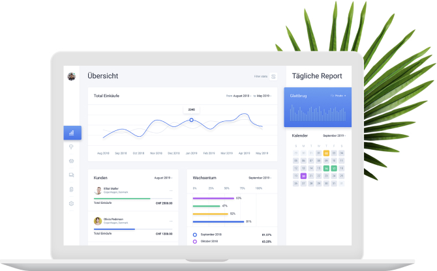Image resolution: width=437 pixels, height=271 pixels.
Task: Select the purple highlighted day 20 in calendar
Action: (303, 176)
